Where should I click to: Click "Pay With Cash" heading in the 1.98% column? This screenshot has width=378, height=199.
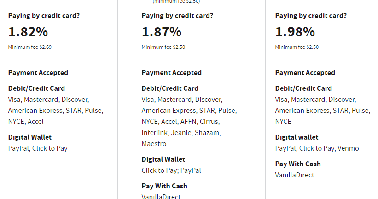coord(298,164)
